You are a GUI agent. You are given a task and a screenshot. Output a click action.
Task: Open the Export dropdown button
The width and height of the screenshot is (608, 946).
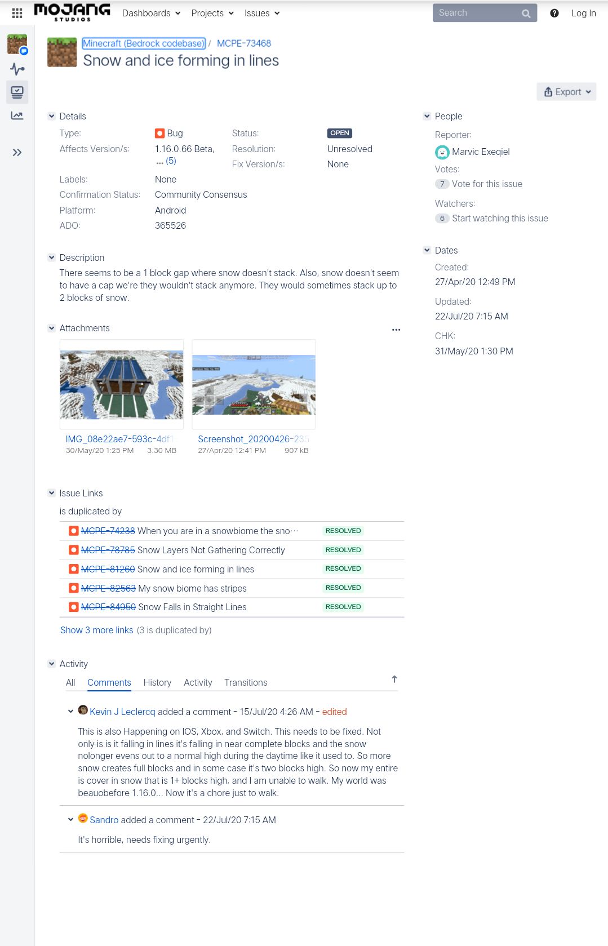click(566, 92)
